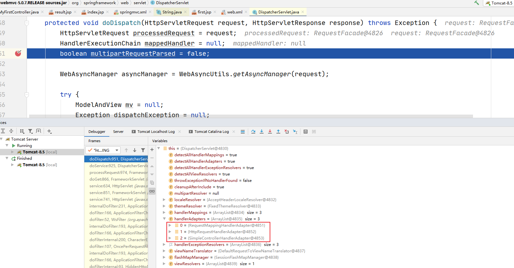Collapse the 'this' variable node
This screenshot has width=514, height=268.
click(159, 149)
